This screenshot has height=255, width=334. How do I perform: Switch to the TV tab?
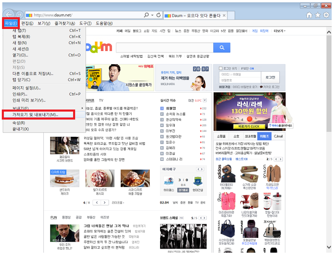(101, 100)
